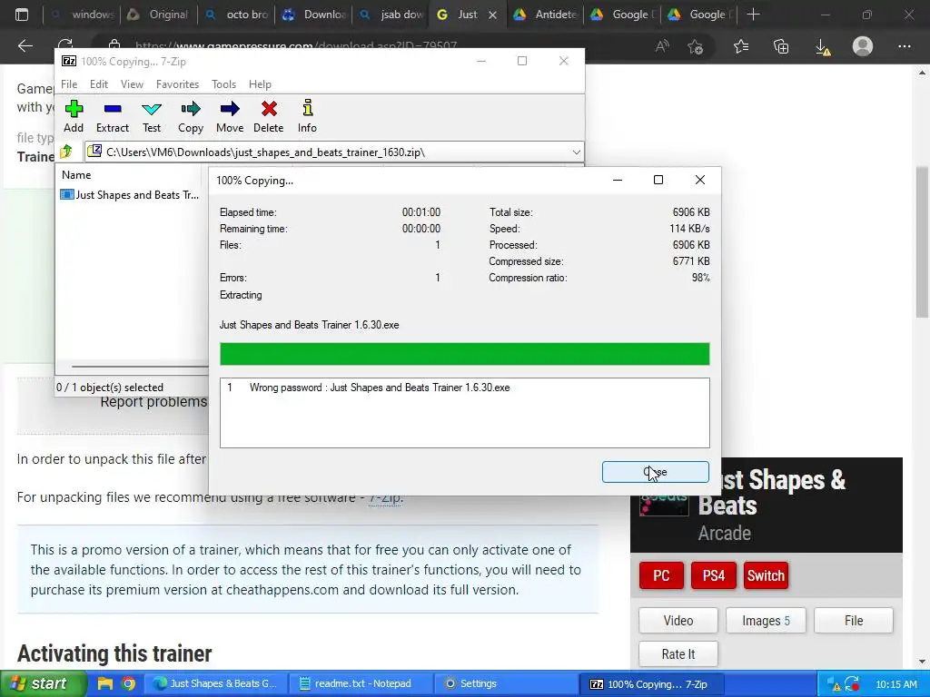Open the browser Favorites list icon
930x697 pixels.
[741, 46]
